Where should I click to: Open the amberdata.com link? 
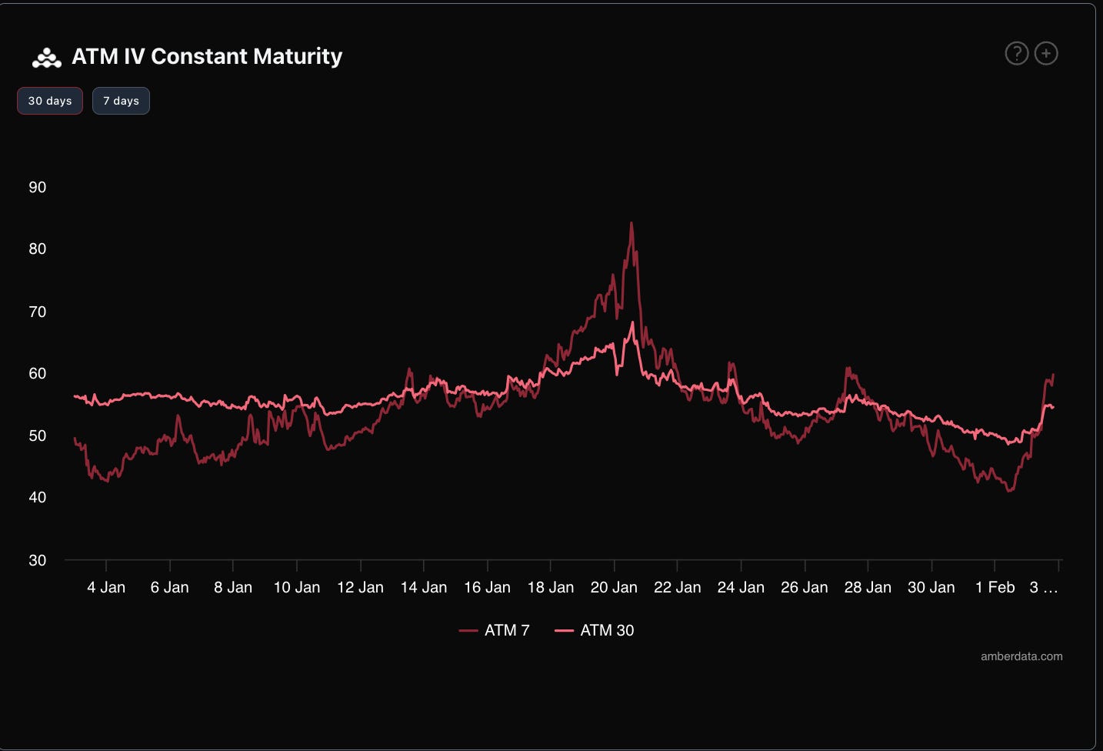1021,656
